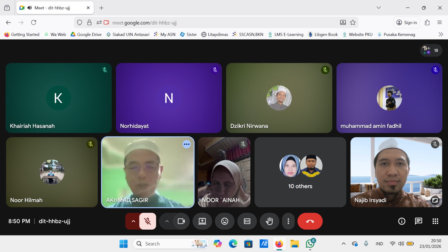This screenshot has width=448, height=252.
Task: Open audio settings chevron beside microphone
Action: coord(133,221)
